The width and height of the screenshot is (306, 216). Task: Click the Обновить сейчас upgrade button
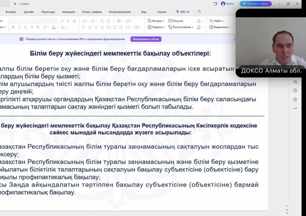256,4
